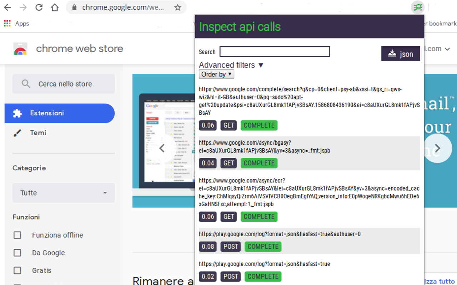457x285 pixels.
Task: Click the Funzioni heading
Action: [x=26, y=217]
